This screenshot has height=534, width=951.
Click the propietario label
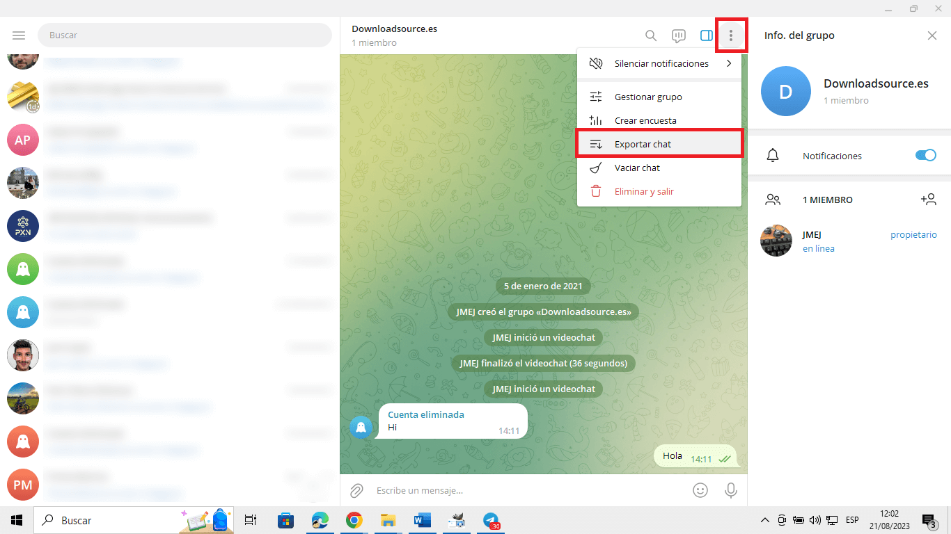click(913, 234)
